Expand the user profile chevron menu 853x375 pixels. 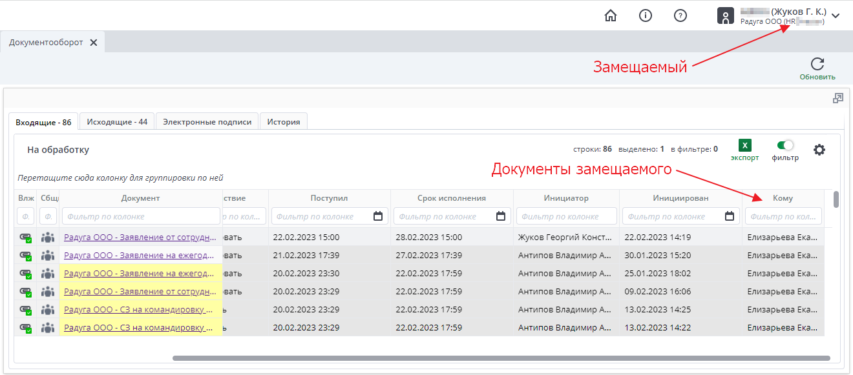click(836, 16)
